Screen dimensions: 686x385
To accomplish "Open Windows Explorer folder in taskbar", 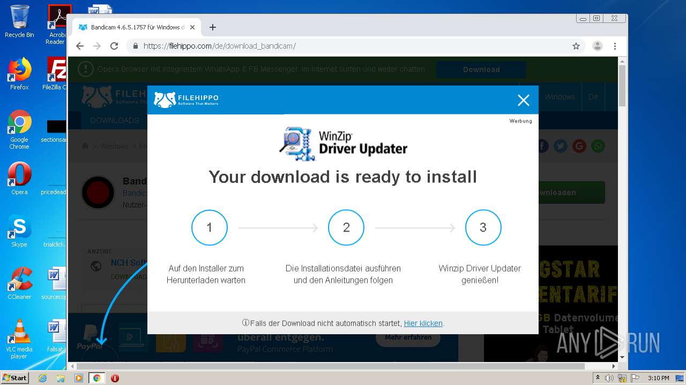I will 61,378.
